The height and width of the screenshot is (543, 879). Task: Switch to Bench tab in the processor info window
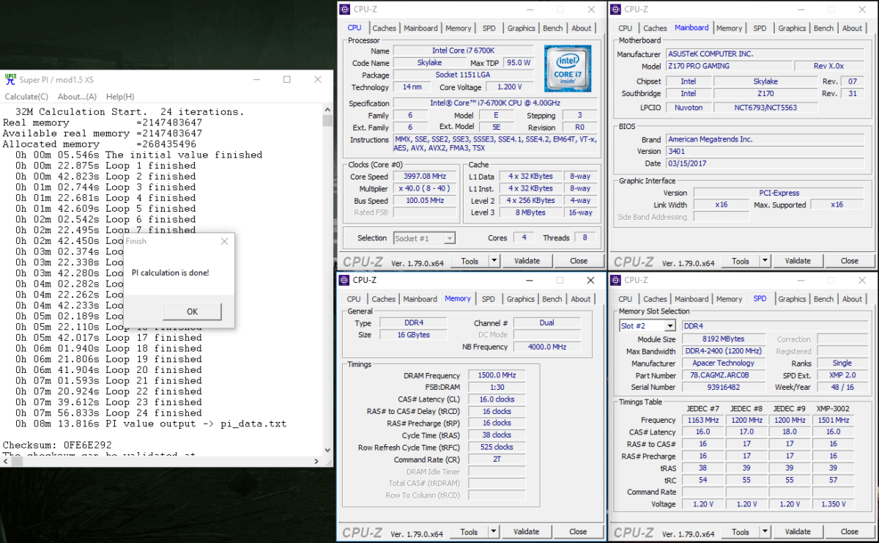click(x=553, y=29)
